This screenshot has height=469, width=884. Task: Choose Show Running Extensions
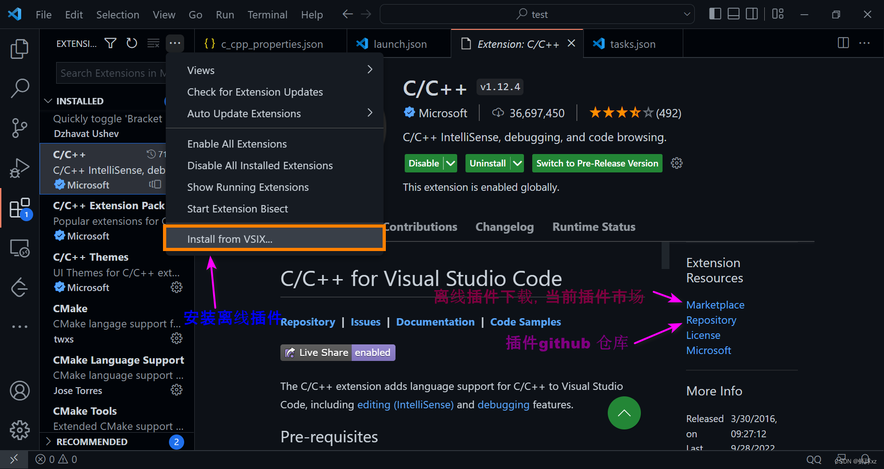(274, 187)
